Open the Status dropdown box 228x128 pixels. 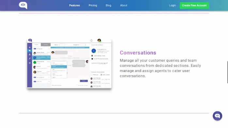[62, 45]
